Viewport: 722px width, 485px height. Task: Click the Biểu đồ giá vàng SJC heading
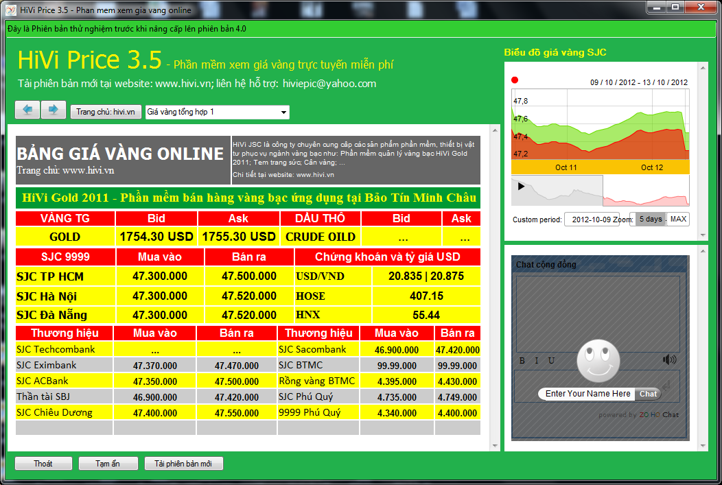click(x=555, y=52)
